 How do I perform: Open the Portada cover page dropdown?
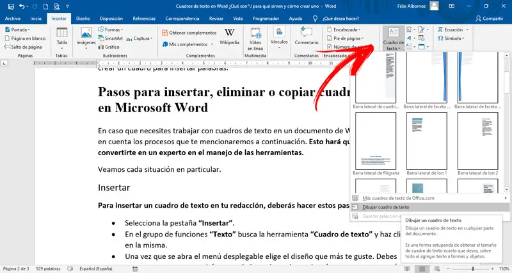pyautogui.click(x=17, y=29)
